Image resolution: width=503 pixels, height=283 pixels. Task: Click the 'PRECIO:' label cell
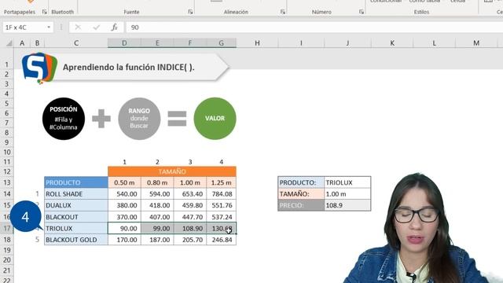[301, 205]
